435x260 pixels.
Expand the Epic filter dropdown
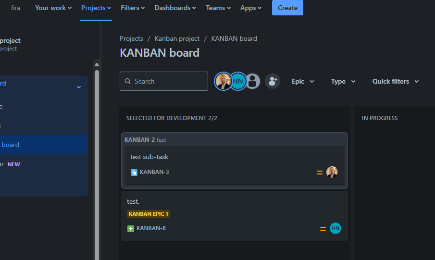click(303, 81)
